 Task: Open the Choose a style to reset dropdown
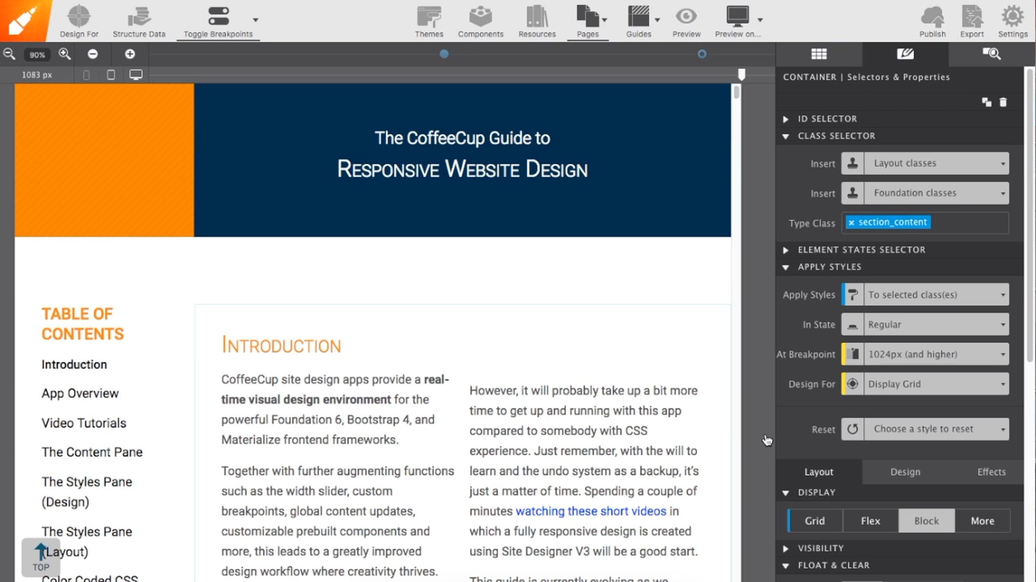[925, 429]
